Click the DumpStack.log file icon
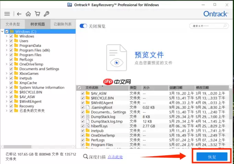The image size is (234, 164). (x=88, y=117)
